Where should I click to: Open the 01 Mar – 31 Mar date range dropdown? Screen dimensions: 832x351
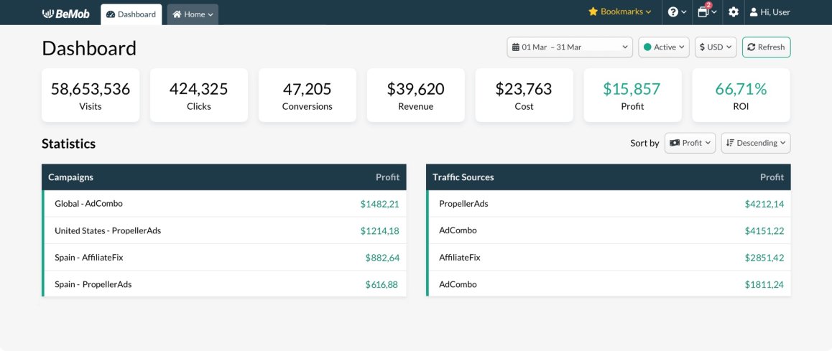click(570, 47)
